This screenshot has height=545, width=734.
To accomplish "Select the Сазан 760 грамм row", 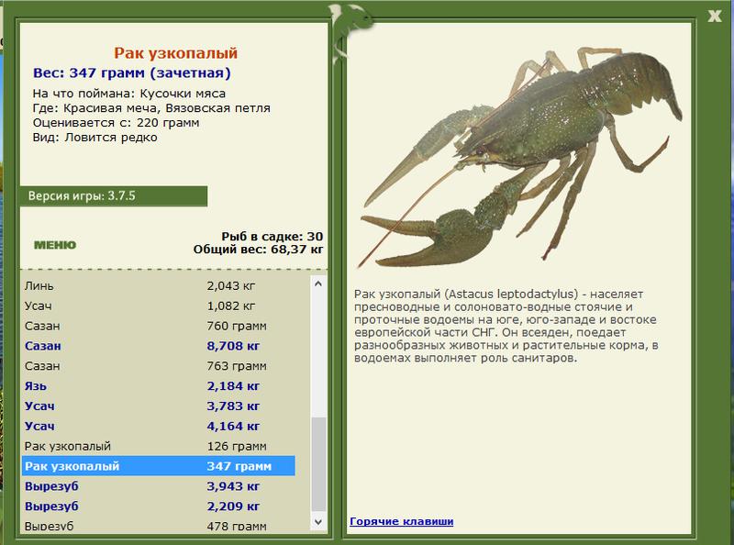I will pos(159,326).
